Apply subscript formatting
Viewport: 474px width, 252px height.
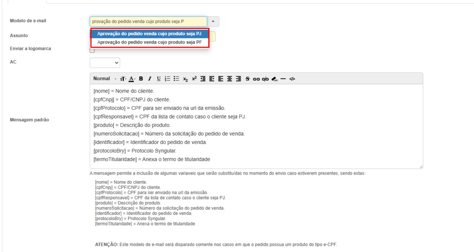pos(185,79)
